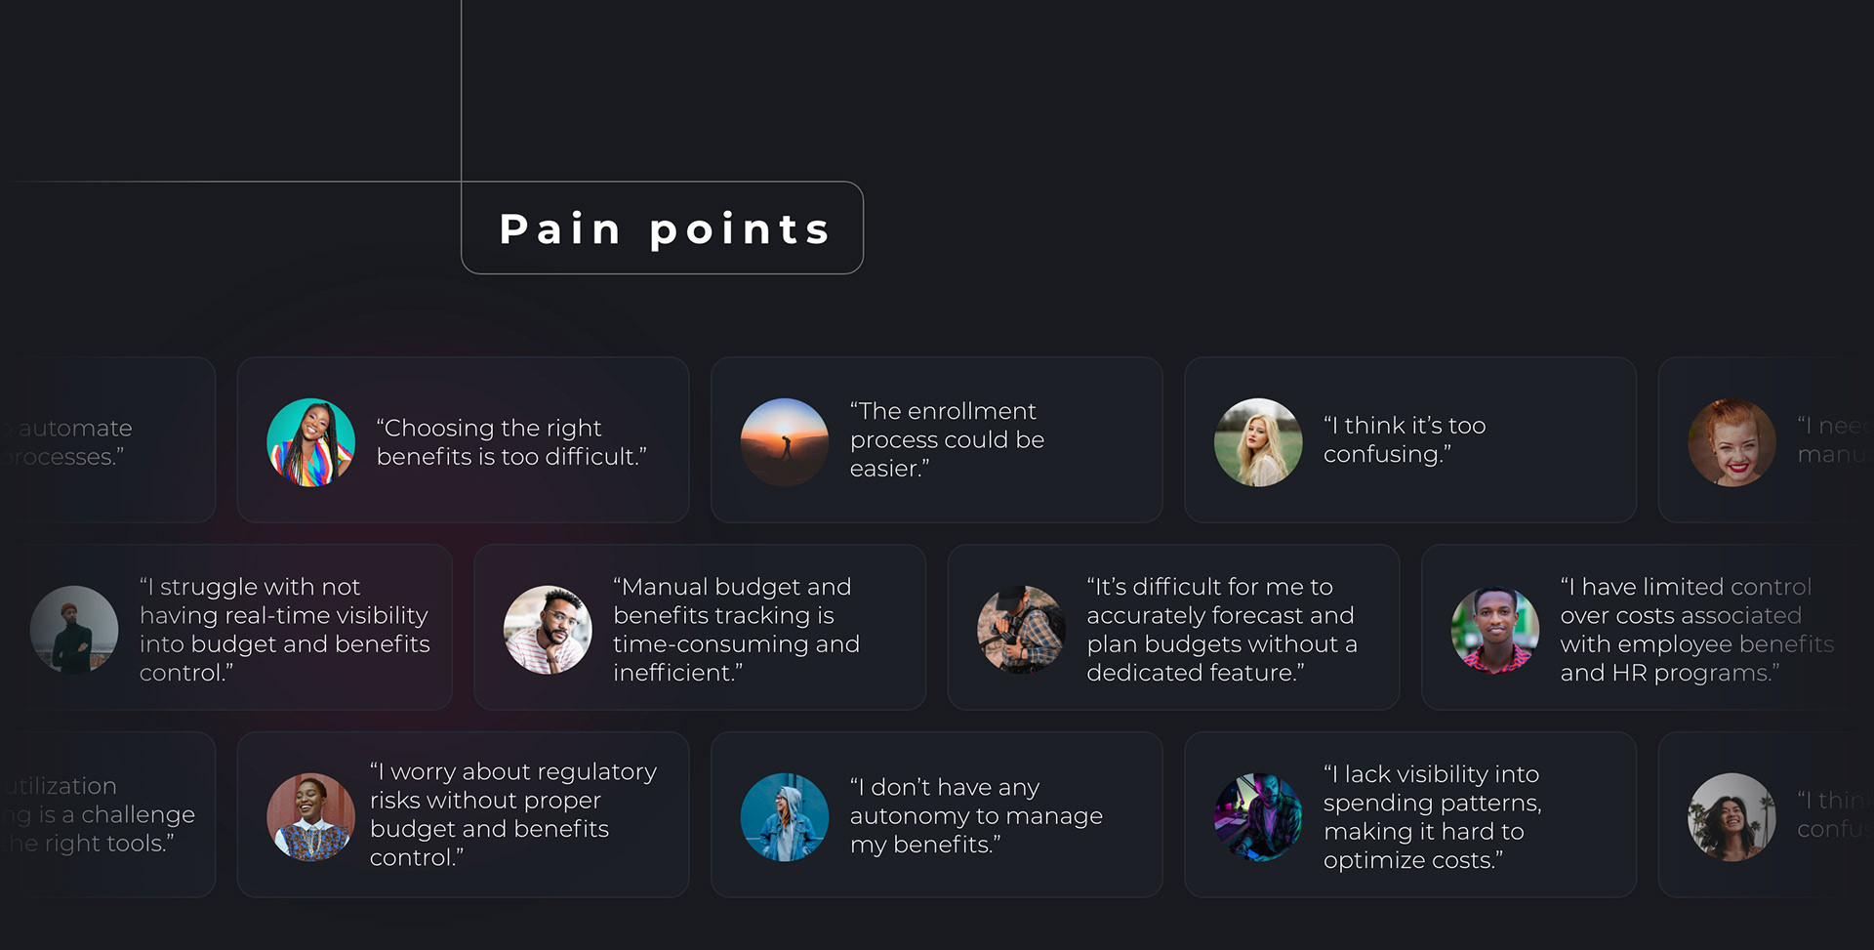
Task: Click the Pain points heading box
Action: (x=662, y=227)
